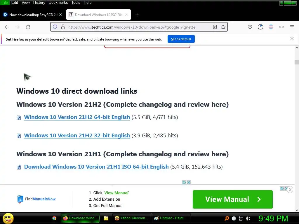Close the small ad with X icon
The image size is (299, 224).
point(189,182)
